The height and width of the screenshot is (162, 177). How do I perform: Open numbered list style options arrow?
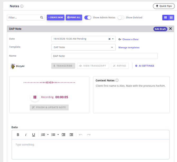coord(48,135)
